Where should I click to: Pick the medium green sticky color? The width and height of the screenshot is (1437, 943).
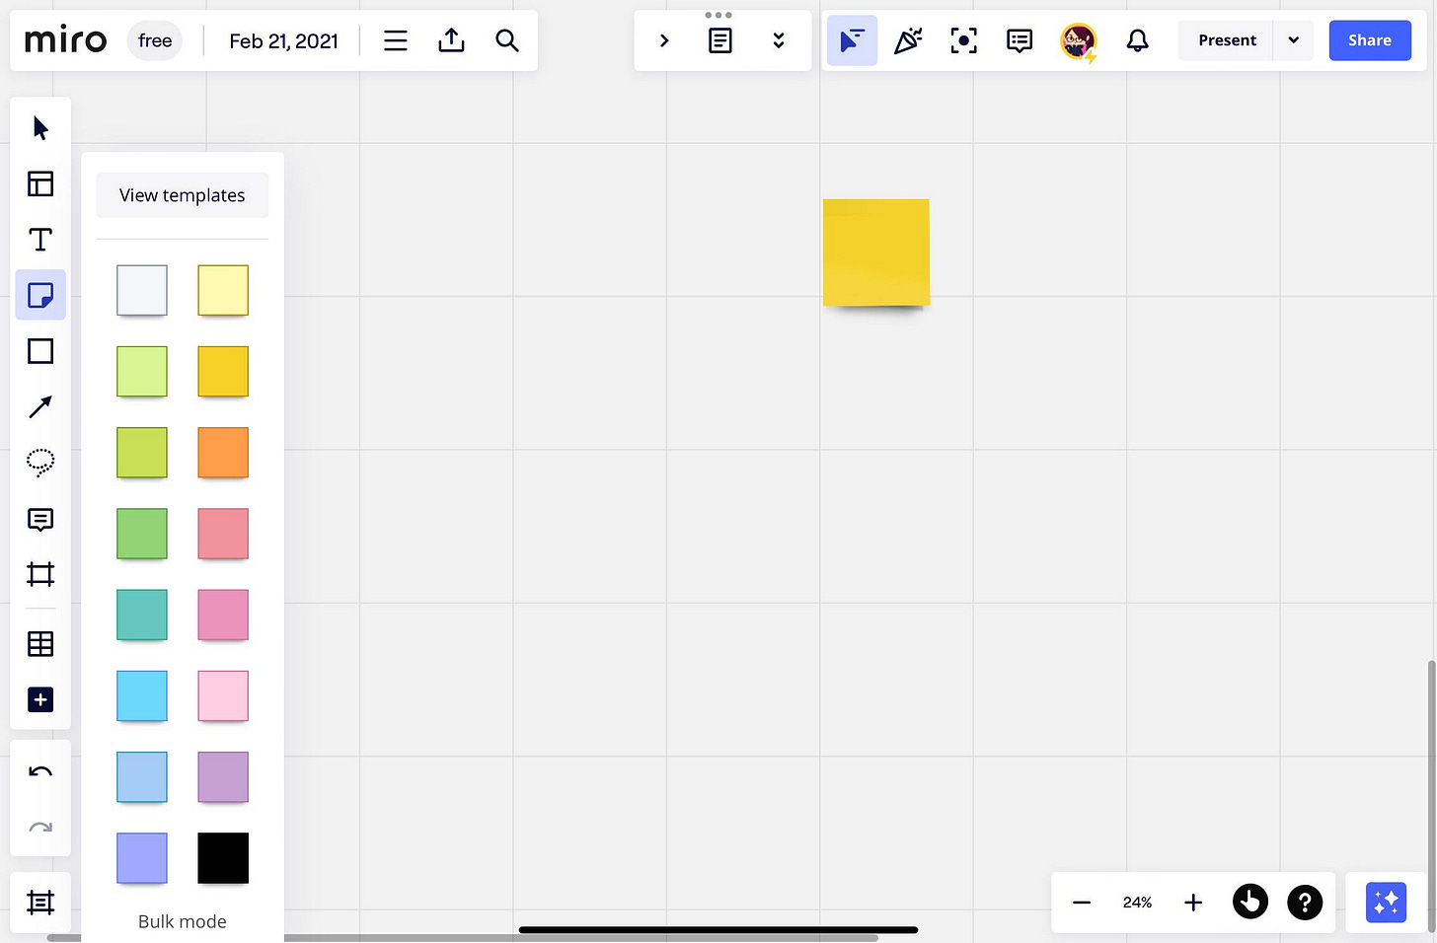142,534
